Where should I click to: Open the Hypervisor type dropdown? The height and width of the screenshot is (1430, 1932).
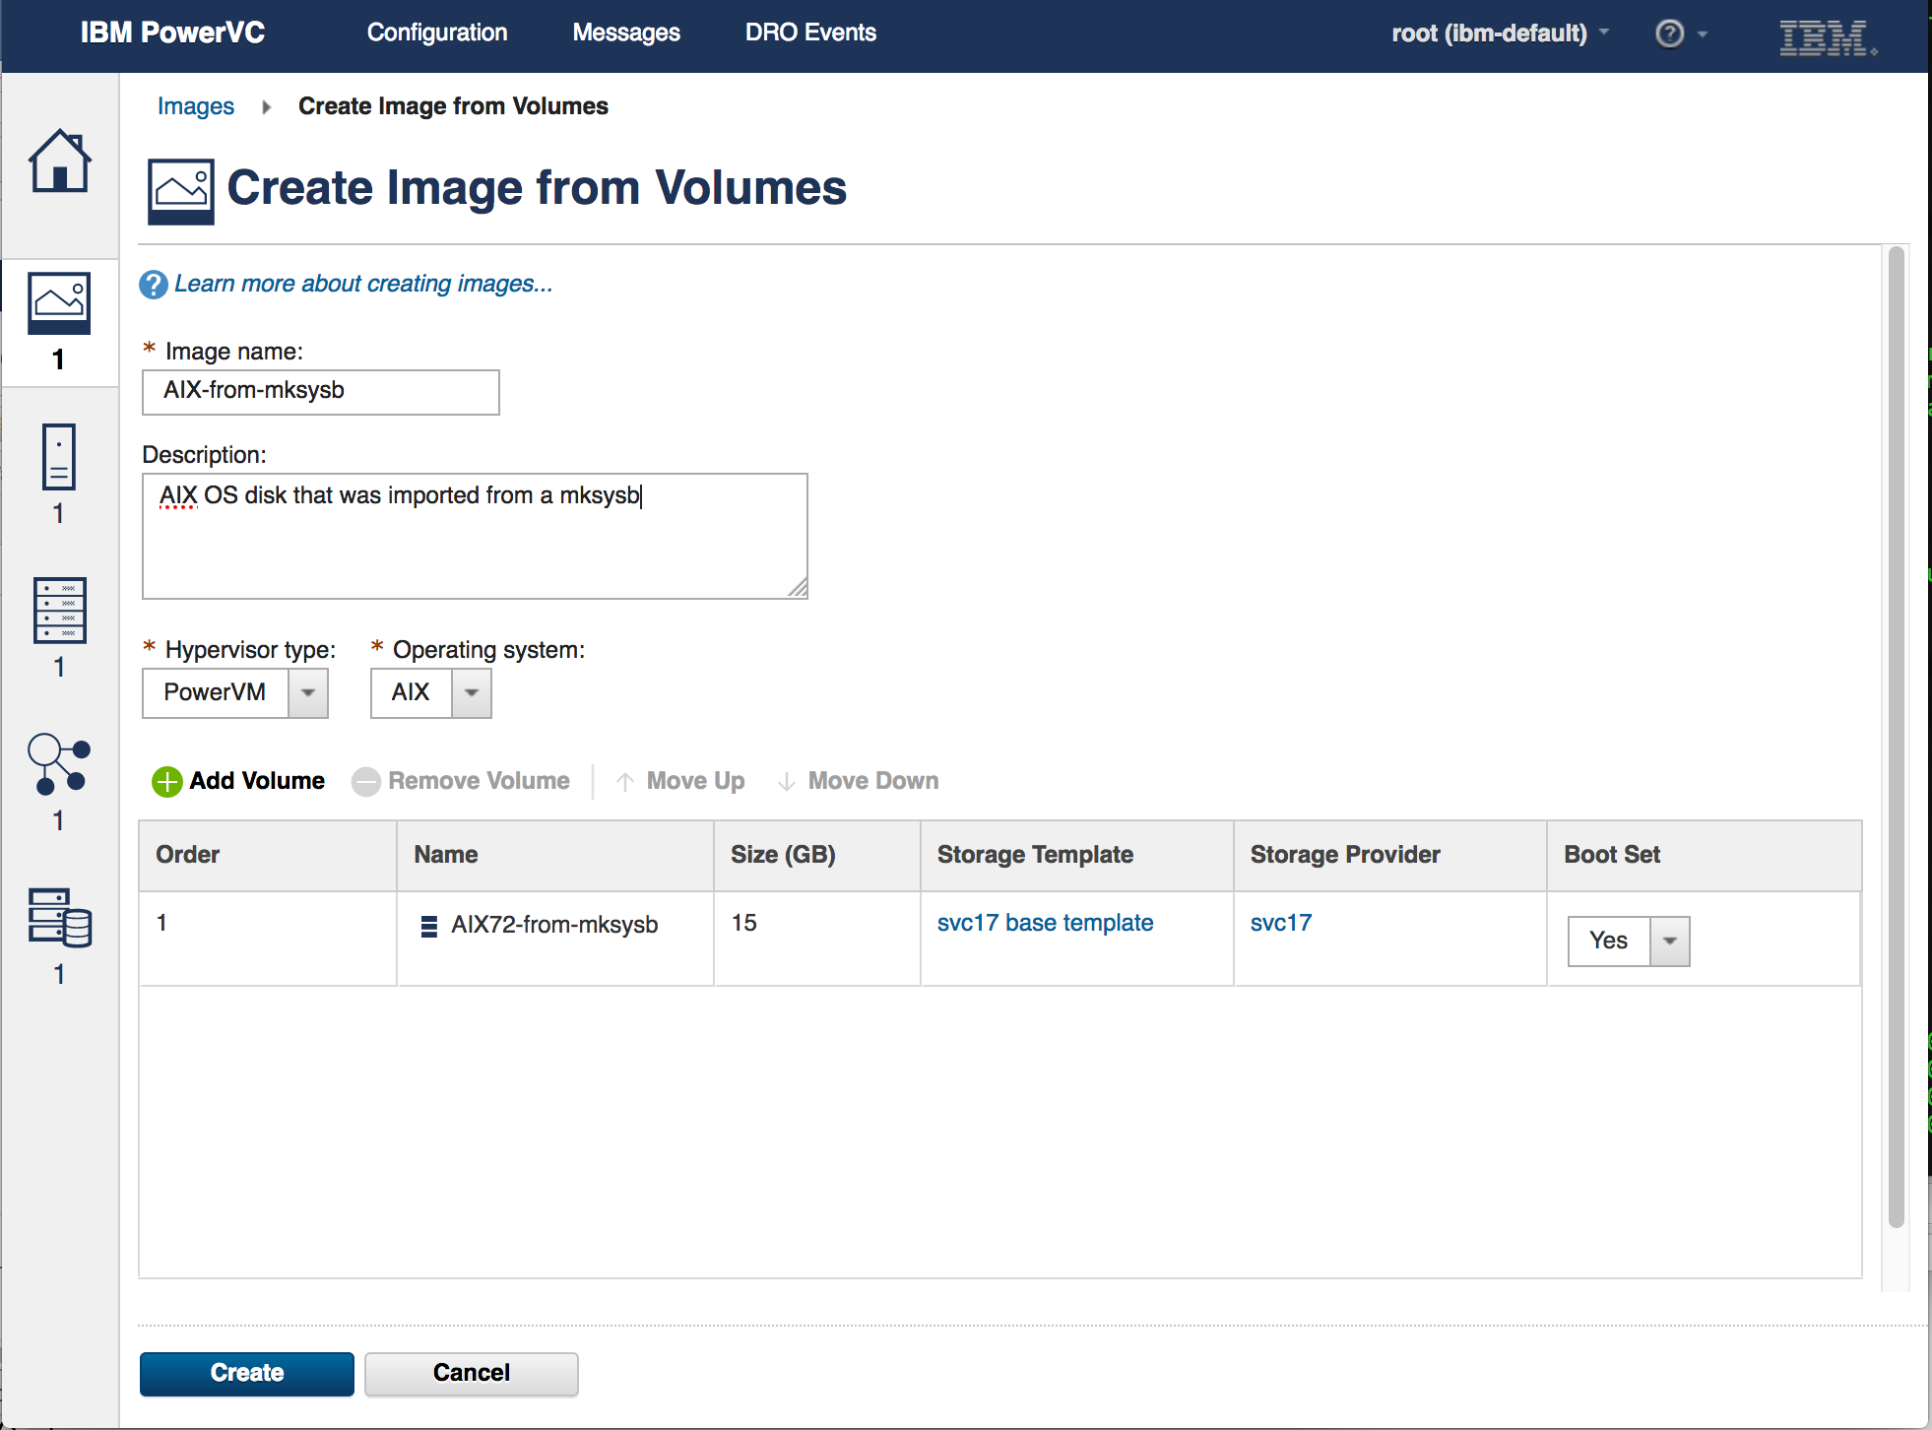[x=308, y=693]
